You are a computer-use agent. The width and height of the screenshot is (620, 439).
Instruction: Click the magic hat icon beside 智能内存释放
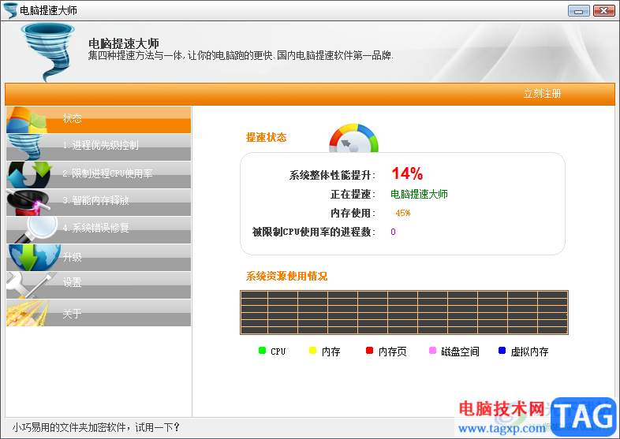pyautogui.click(x=28, y=203)
